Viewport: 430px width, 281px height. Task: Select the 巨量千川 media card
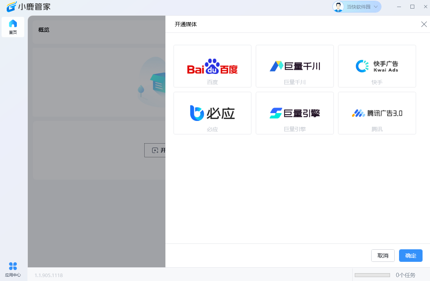[x=294, y=66]
